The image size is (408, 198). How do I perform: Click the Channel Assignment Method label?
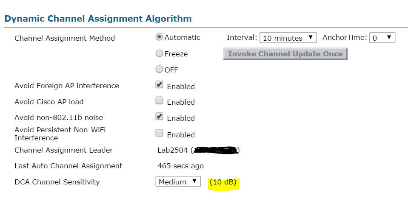point(65,38)
